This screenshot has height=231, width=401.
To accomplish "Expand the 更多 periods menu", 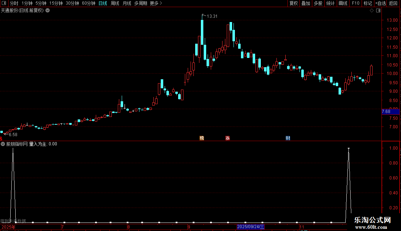I will tap(156, 3).
